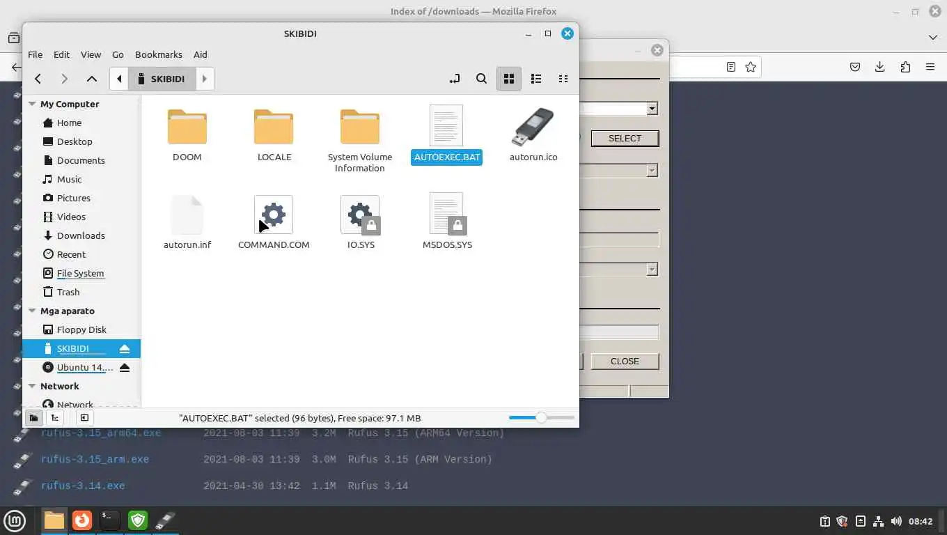Image resolution: width=947 pixels, height=535 pixels.
Task: Open the top dropdown in Rufus window
Action: [652, 109]
